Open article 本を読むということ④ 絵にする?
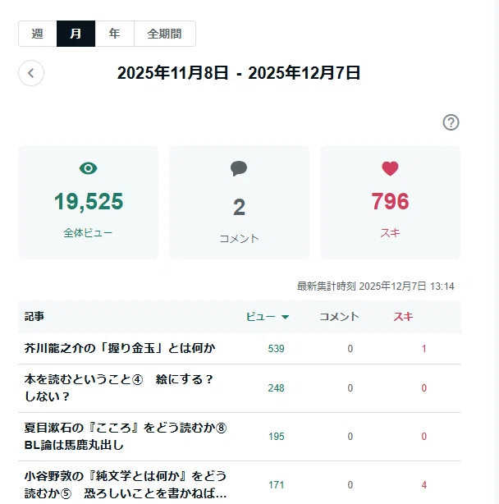This screenshot has width=499, height=504. [118, 388]
